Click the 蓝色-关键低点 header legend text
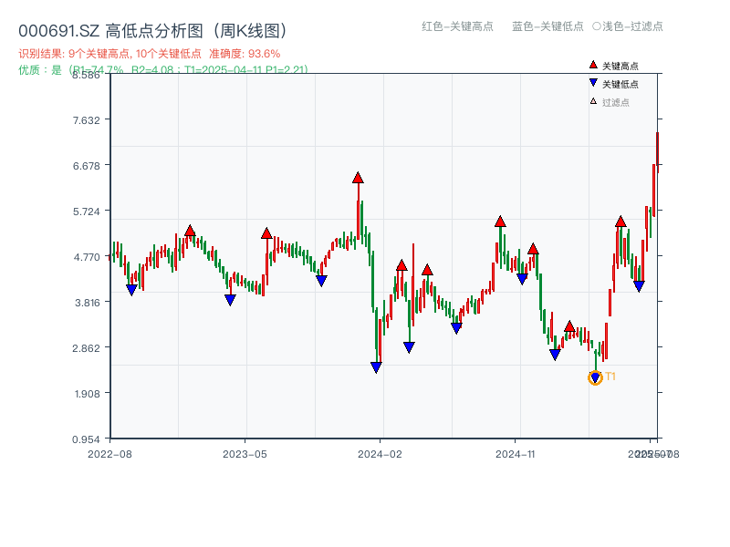Screen dimensions: 730x547 point(547,26)
